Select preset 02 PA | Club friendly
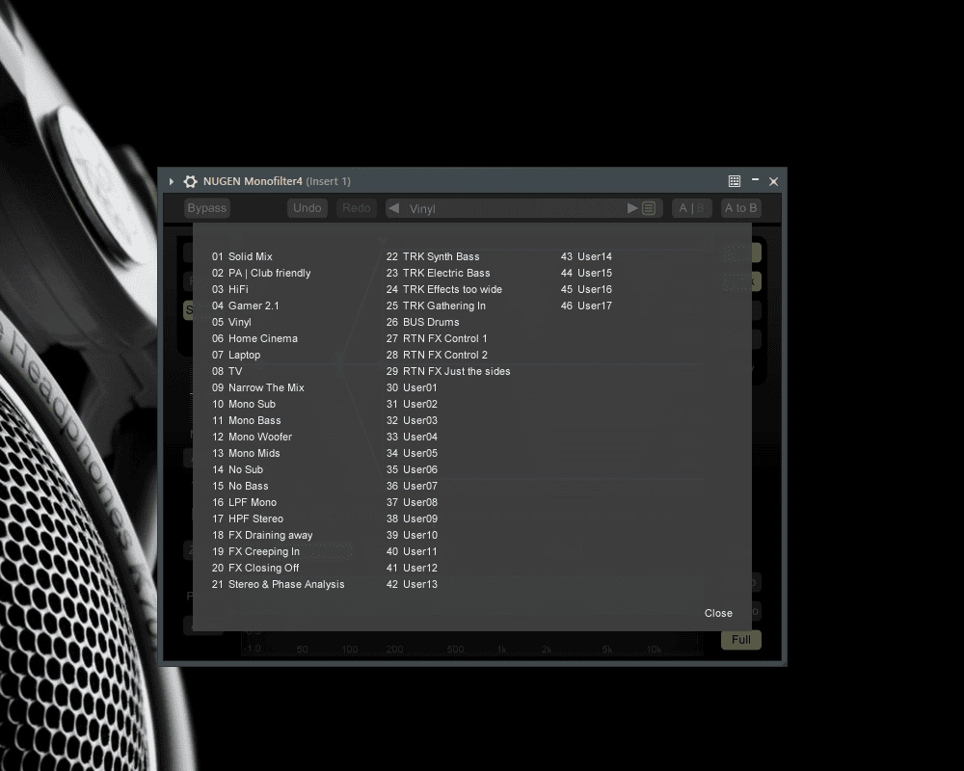Image resolution: width=964 pixels, height=771 pixels. (261, 273)
